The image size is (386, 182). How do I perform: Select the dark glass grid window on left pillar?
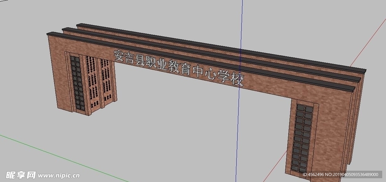[x=77, y=83]
